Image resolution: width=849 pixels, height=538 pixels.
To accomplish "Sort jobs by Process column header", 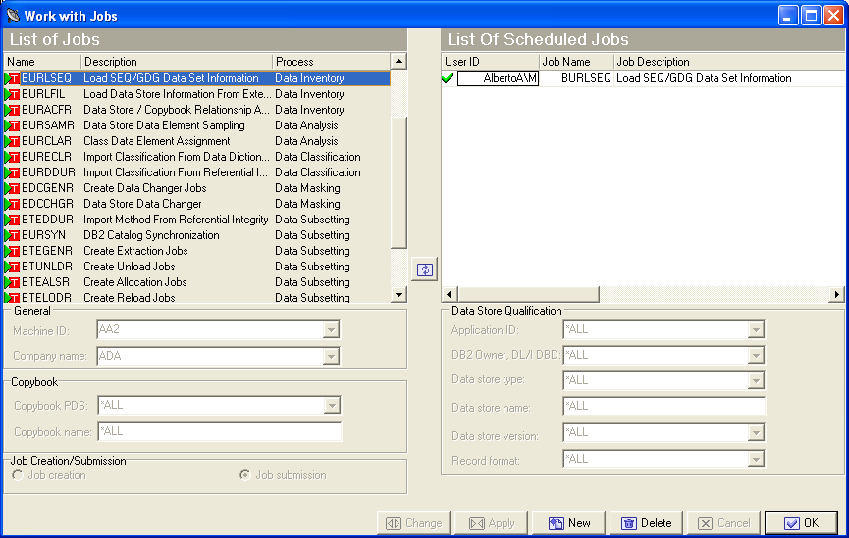I will (331, 62).
